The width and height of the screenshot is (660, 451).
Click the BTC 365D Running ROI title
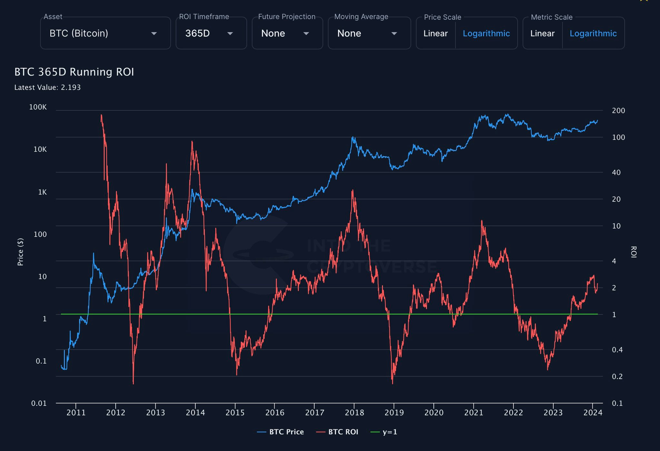click(x=74, y=72)
